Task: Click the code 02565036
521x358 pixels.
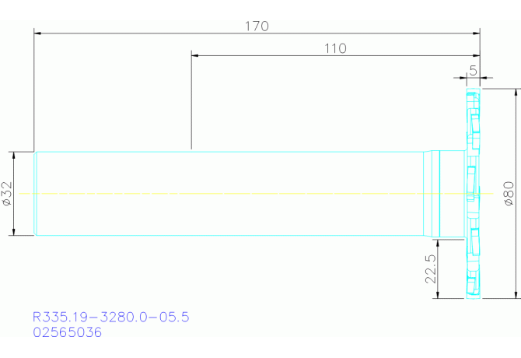Action: pyautogui.click(x=68, y=332)
